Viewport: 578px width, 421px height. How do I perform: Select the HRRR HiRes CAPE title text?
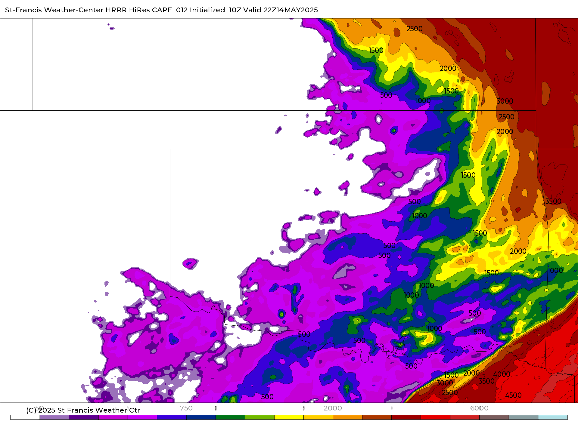139,10
